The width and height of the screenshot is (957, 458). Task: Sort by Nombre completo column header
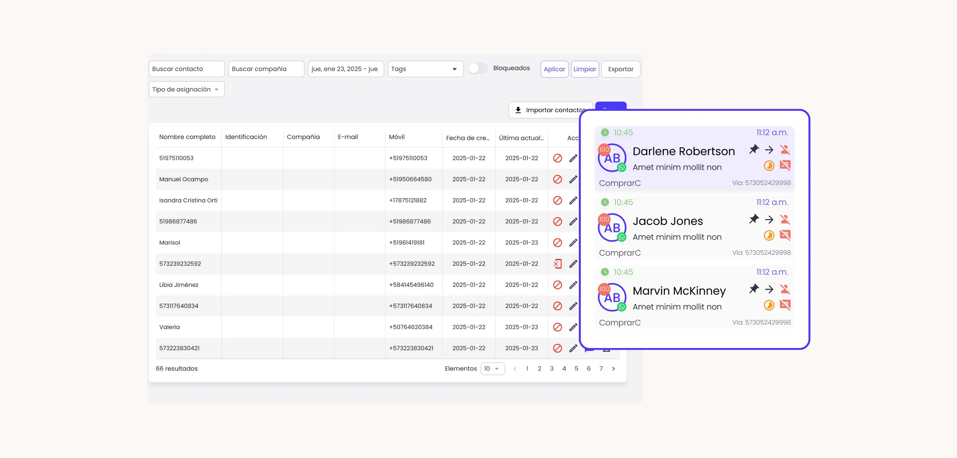(187, 137)
